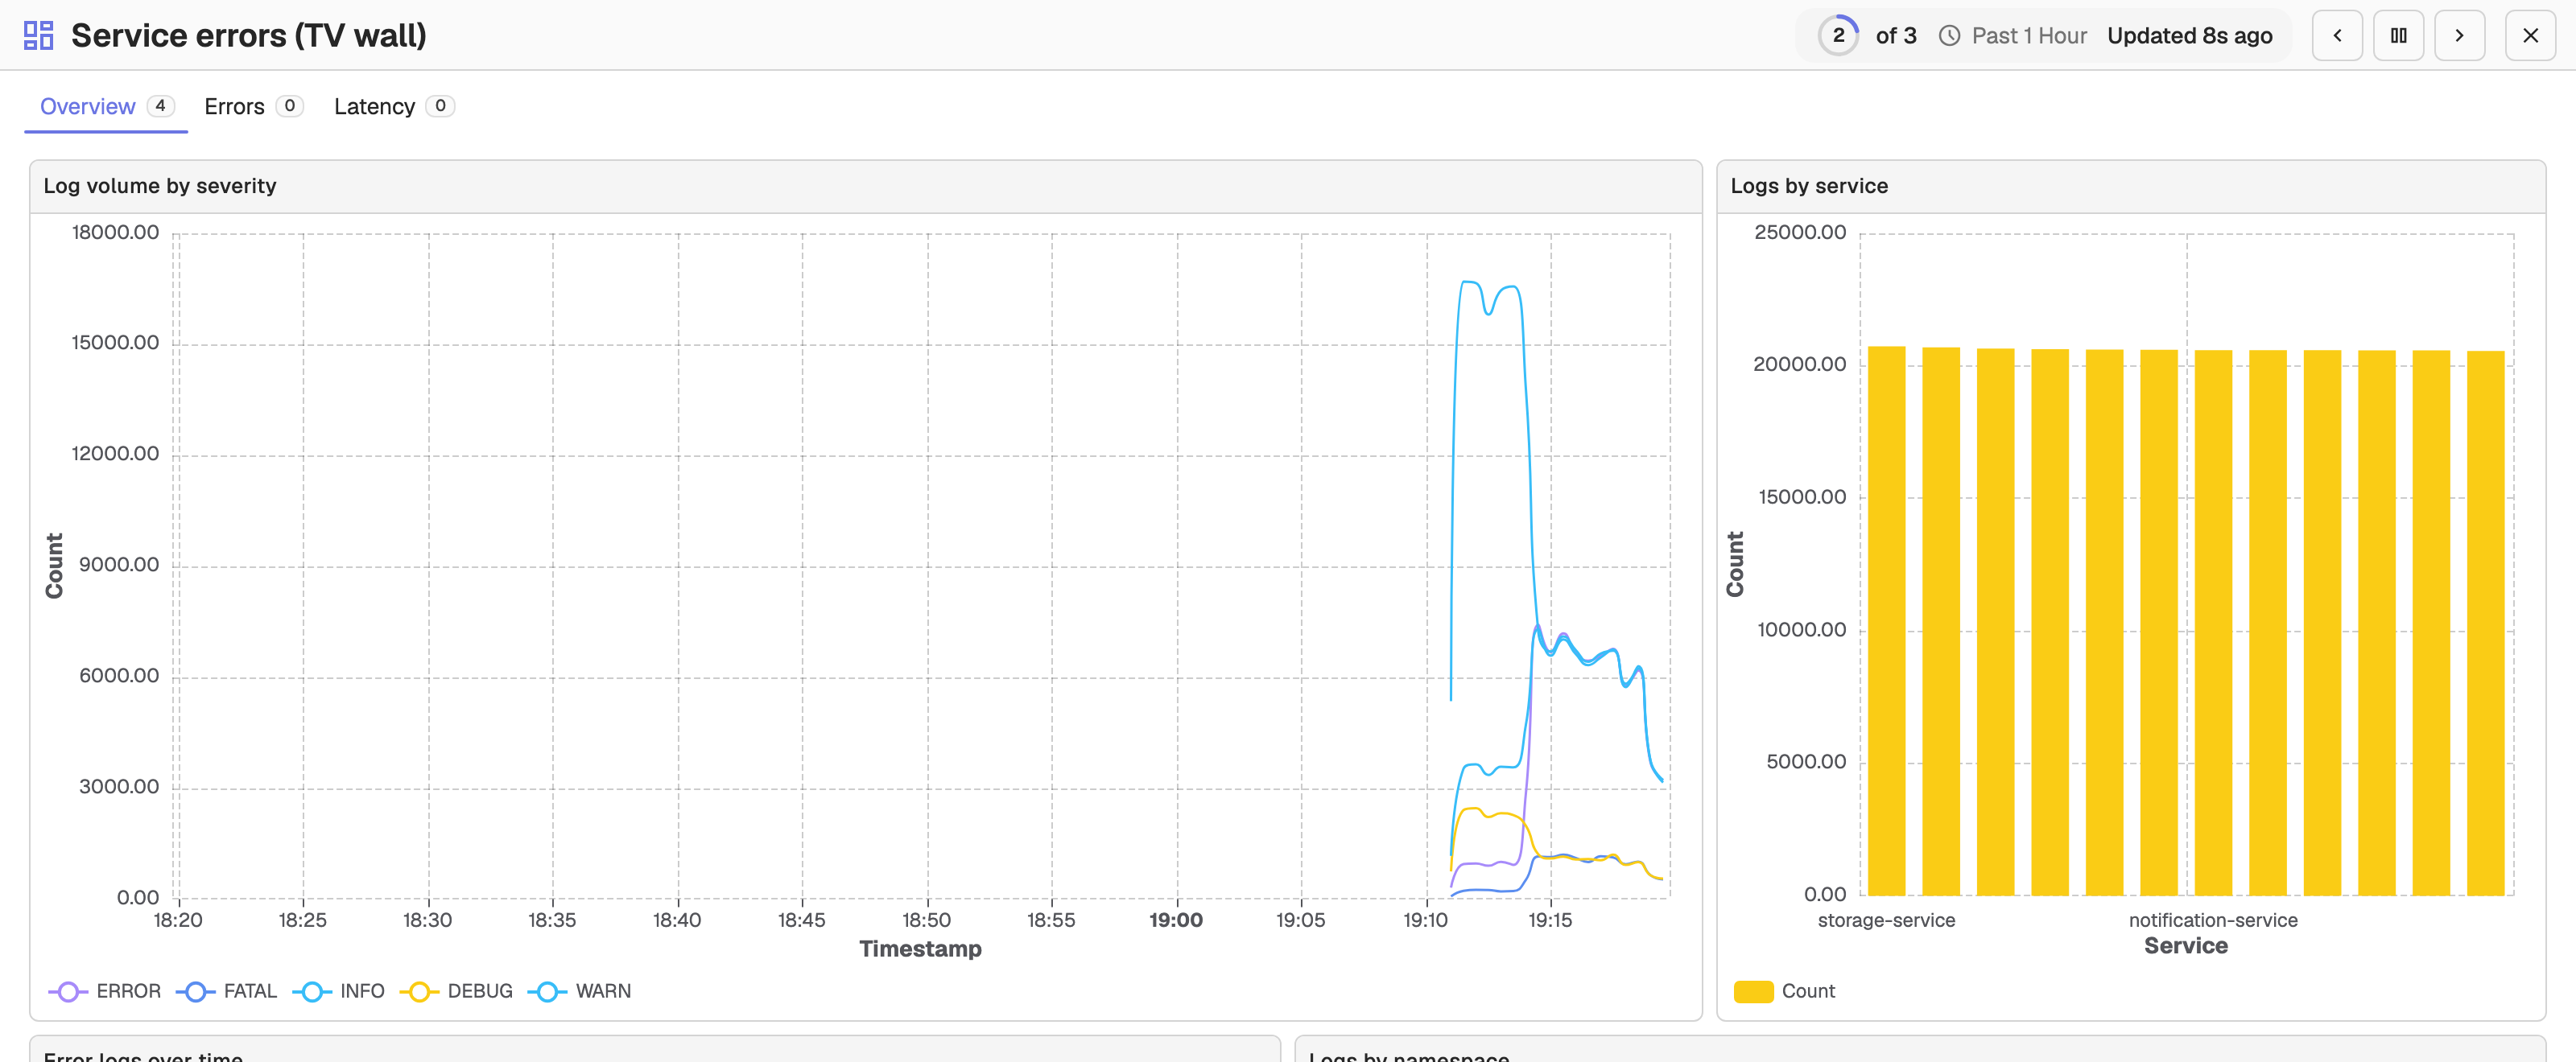Close the TV wall view
The width and height of the screenshot is (2576, 1062).
(x=2530, y=36)
